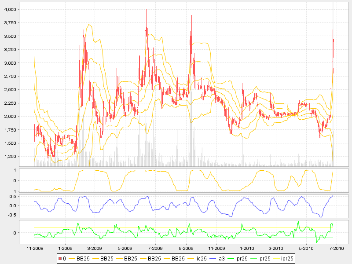
Task: Click the 11-2008 date axis label
Action: coord(35,249)
